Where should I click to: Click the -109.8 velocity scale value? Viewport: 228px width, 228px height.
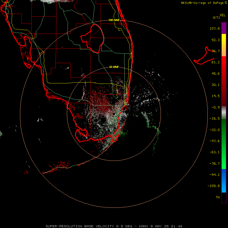click(214, 186)
